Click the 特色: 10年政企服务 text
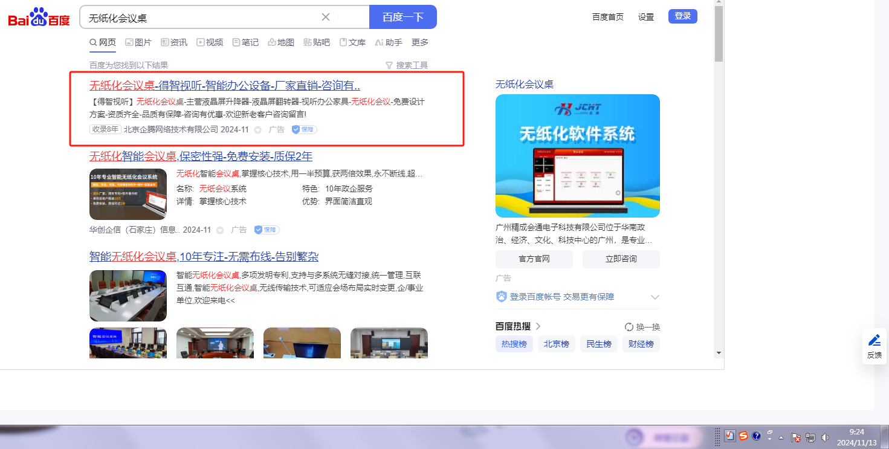This screenshot has width=889, height=449. pos(338,189)
